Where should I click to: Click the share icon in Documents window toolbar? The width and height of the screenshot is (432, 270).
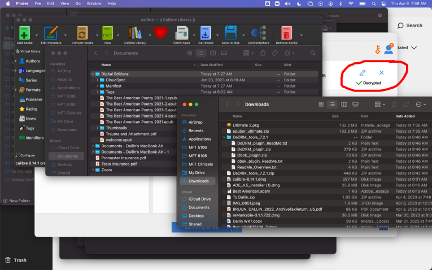(263, 53)
